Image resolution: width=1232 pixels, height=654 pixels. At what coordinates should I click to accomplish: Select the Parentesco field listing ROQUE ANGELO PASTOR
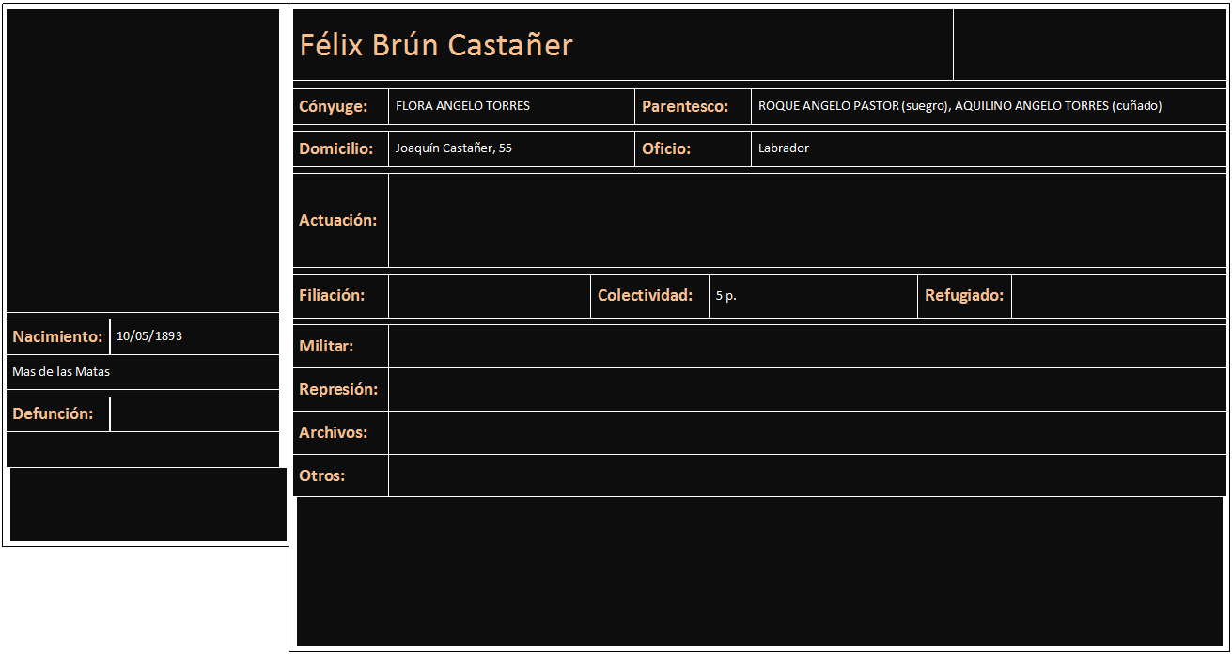pyautogui.click(x=989, y=106)
